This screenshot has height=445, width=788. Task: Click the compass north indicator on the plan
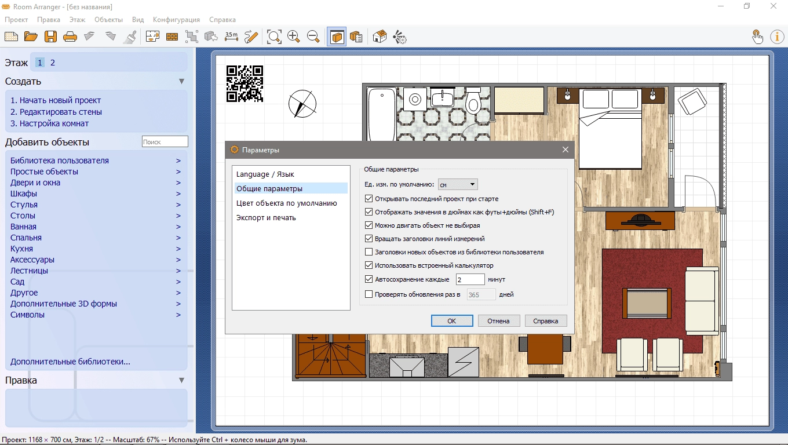tap(302, 104)
